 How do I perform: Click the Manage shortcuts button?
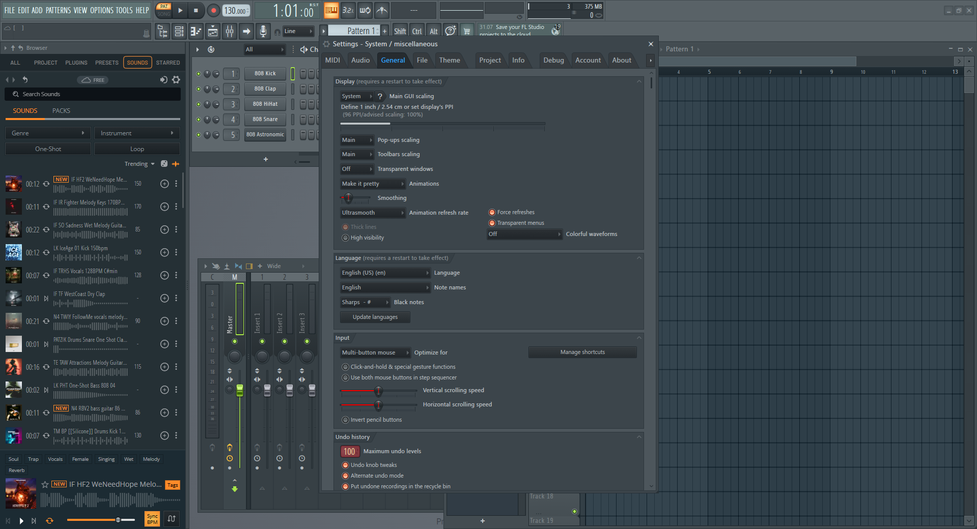(x=582, y=352)
